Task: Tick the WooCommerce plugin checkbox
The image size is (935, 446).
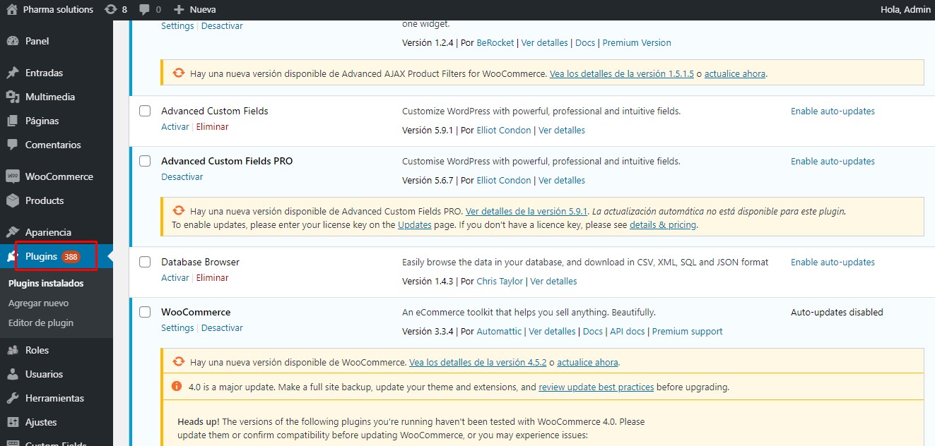Action: tap(145, 312)
